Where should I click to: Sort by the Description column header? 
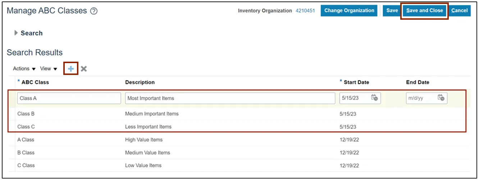pyautogui.click(x=140, y=82)
